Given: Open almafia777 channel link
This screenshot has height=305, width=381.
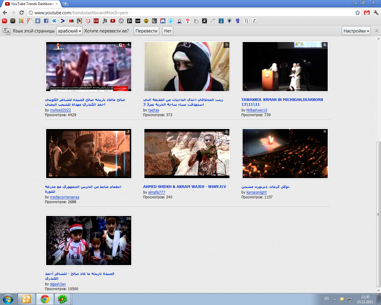Looking at the screenshot, I should pos(157,192).
